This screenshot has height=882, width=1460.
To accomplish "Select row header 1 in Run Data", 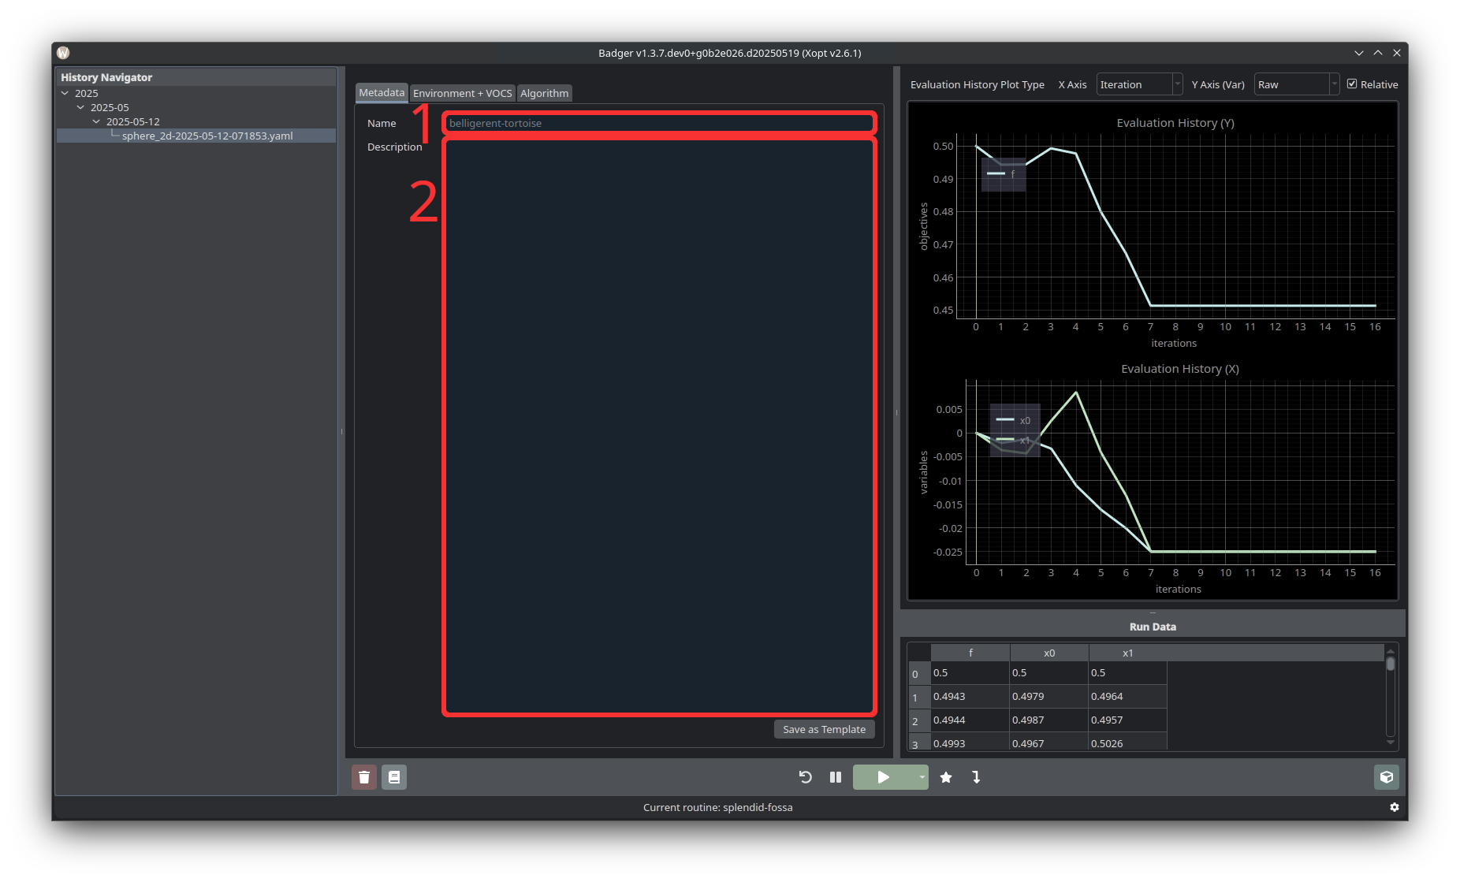I will (918, 697).
